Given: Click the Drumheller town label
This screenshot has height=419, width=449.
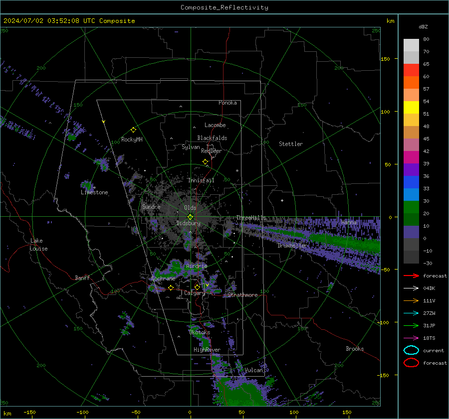Looking at the screenshot, I should [293, 246].
